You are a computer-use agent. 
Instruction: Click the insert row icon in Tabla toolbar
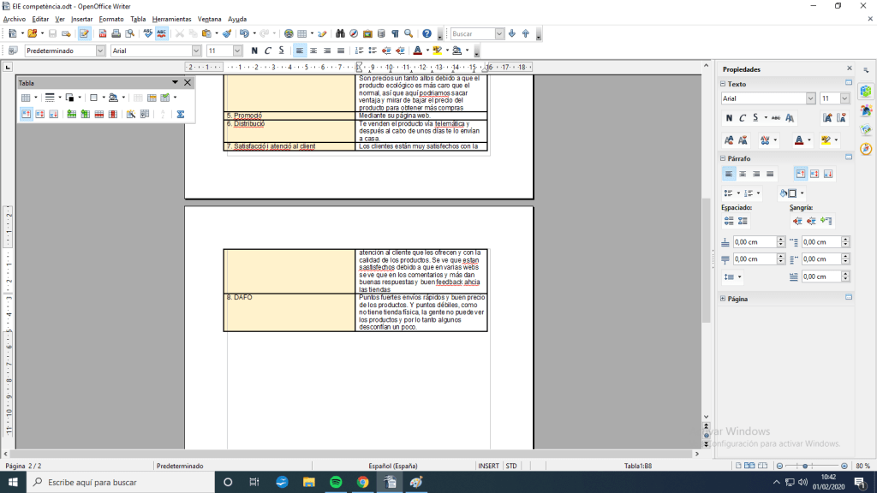click(72, 114)
